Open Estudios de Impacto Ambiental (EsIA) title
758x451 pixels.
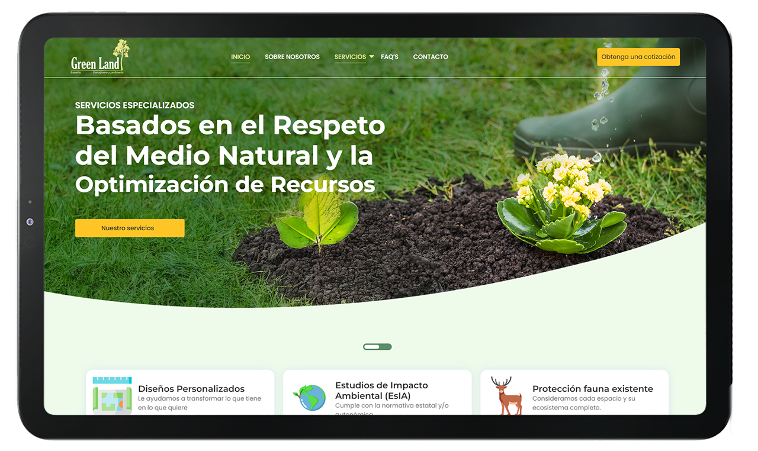pyautogui.click(x=381, y=390)
